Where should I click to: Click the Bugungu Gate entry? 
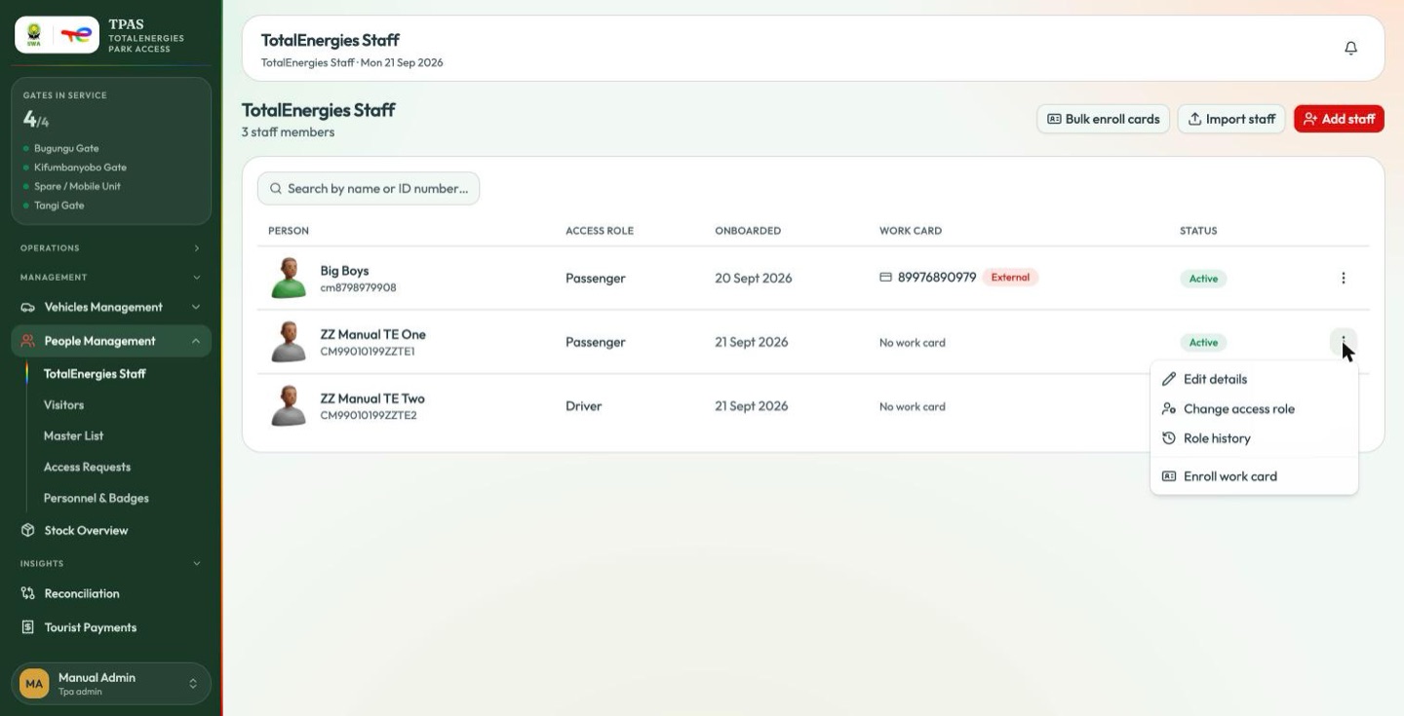[x=66, y=148]
